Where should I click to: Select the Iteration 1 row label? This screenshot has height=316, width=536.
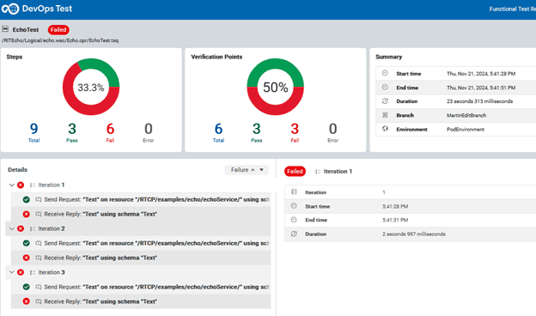[52, 185]
